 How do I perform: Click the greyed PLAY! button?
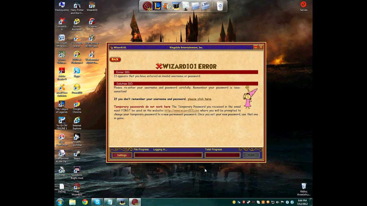coord(251,155)
